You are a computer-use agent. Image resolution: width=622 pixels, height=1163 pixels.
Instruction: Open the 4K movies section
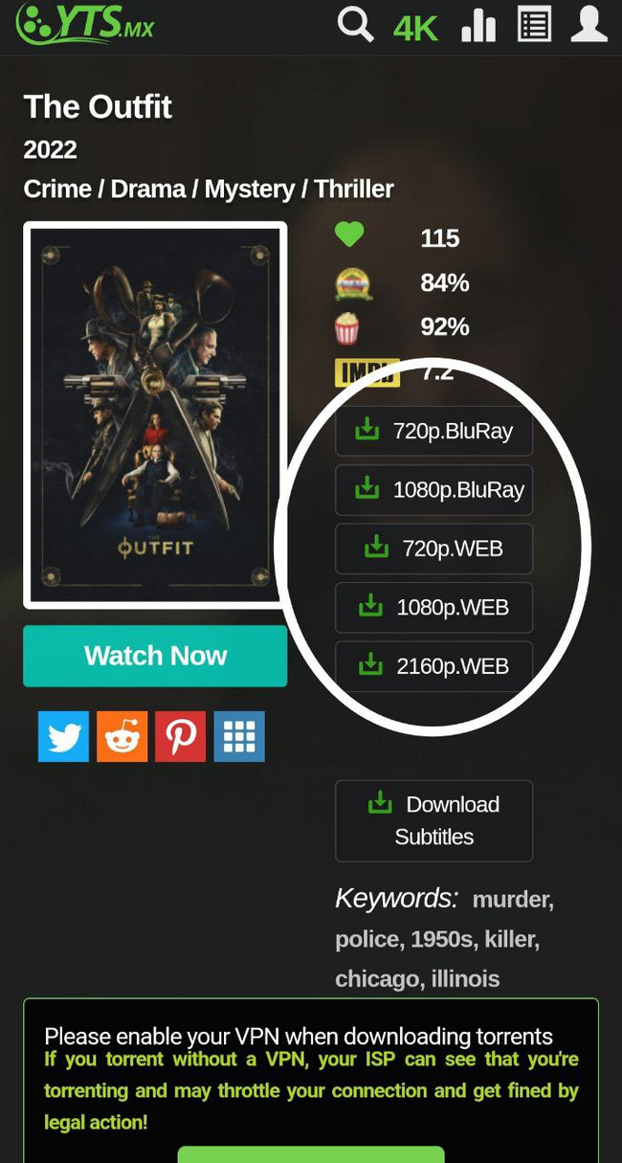(x=415, y=28)
